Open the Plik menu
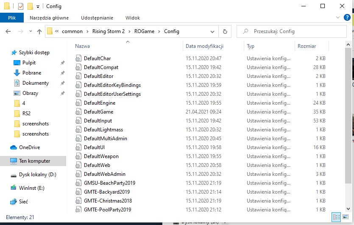The image size is (354, 225). coord(12,18)
